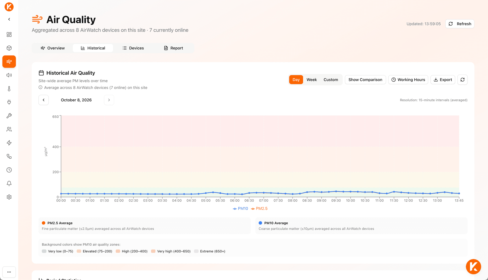Screen dimensions: 488x280
Task: Open the power plug icon in sidebar
Action: pos(9,102)
